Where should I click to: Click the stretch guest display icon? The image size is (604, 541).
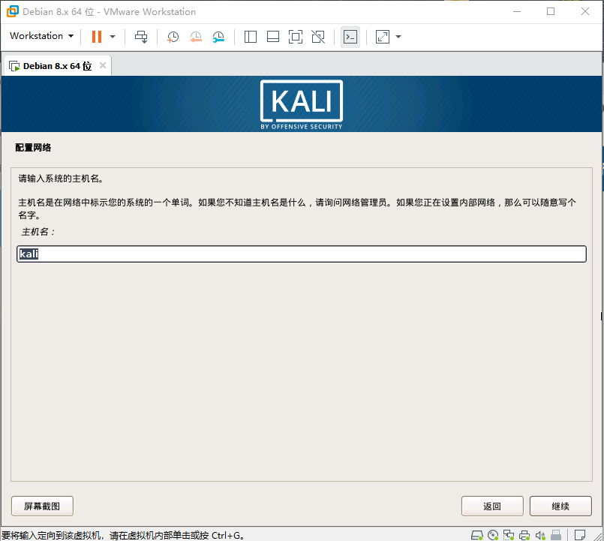[x=383, y=37]
